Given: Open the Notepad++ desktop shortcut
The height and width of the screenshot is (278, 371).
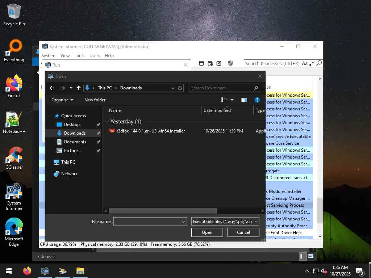Looking at the screenshot, I should [14, 122].
